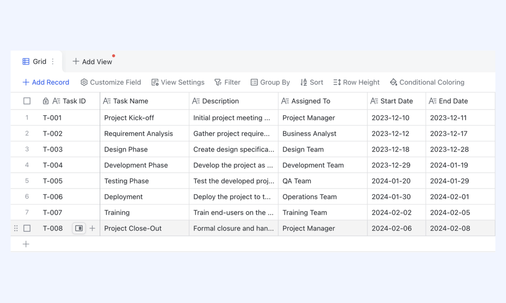Select the 'Gather project require...' description
This screenshot has height=303, width=506.
234,134
